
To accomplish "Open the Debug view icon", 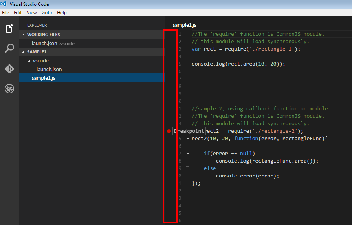I will tap(9, 89).
